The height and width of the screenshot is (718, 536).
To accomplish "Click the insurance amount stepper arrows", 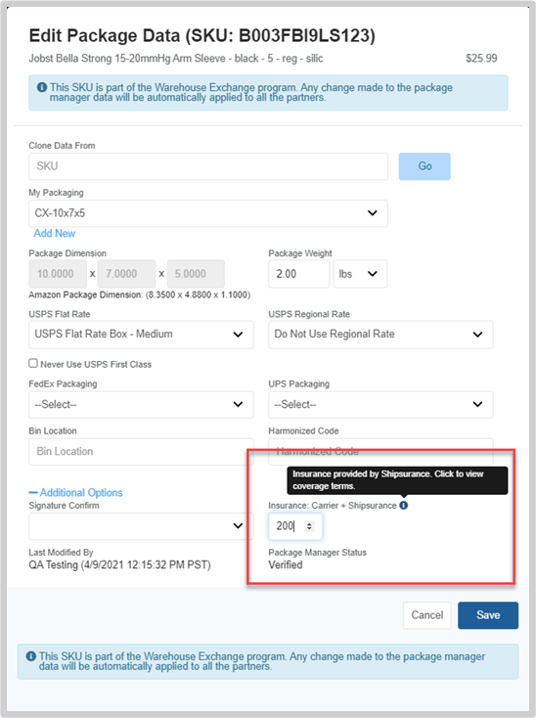I will click(309, 526).
